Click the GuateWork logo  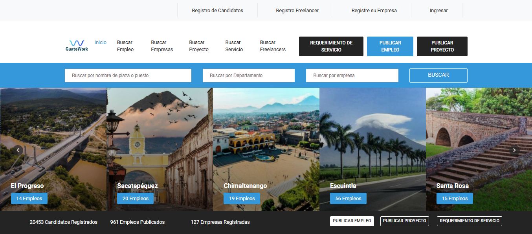[77, 46]
